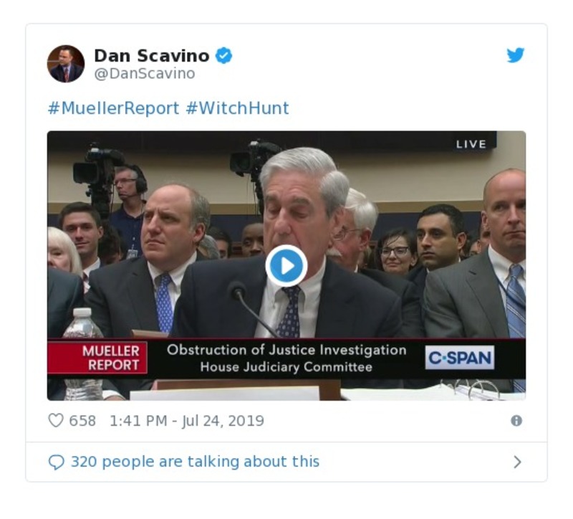573x519 pixels.
Task: Click the LIVE badge on the video
Action: [471, 144]
